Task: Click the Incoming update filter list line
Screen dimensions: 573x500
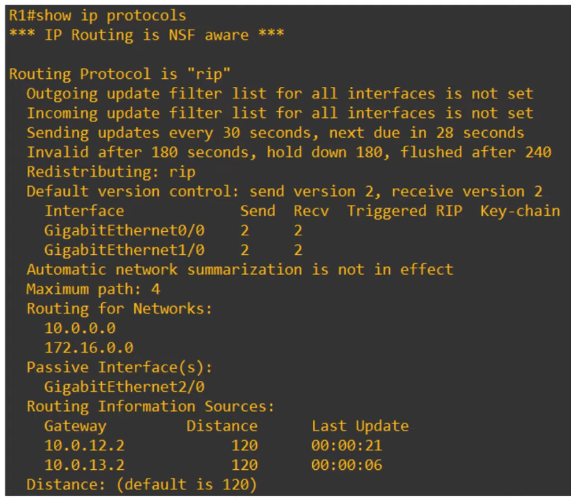Action: coord(280,114)
